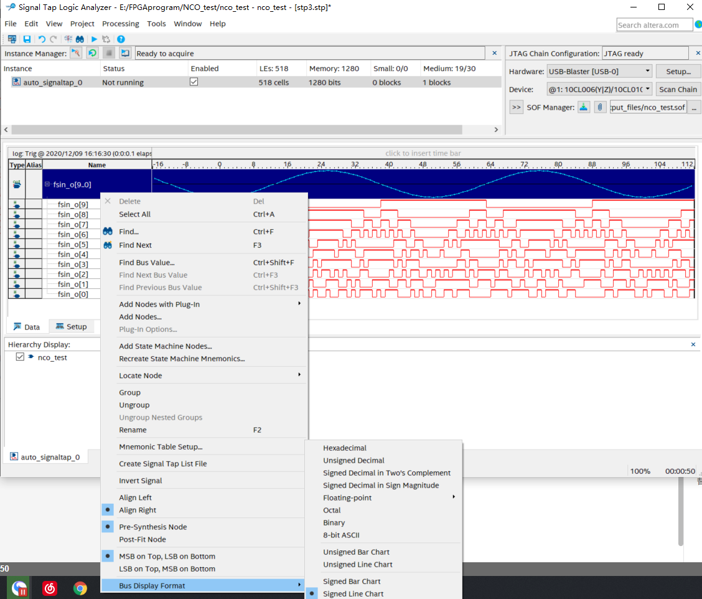Click the Scan Chain button
The image size is (702, 599).
[678, 89]
